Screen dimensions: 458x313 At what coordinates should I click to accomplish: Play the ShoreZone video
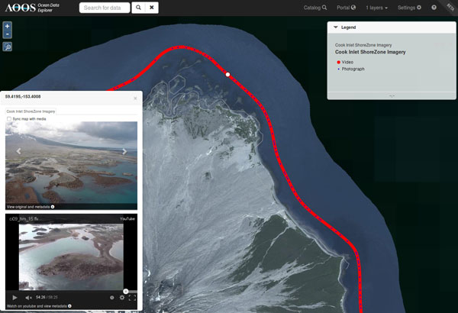pos(14,297)
